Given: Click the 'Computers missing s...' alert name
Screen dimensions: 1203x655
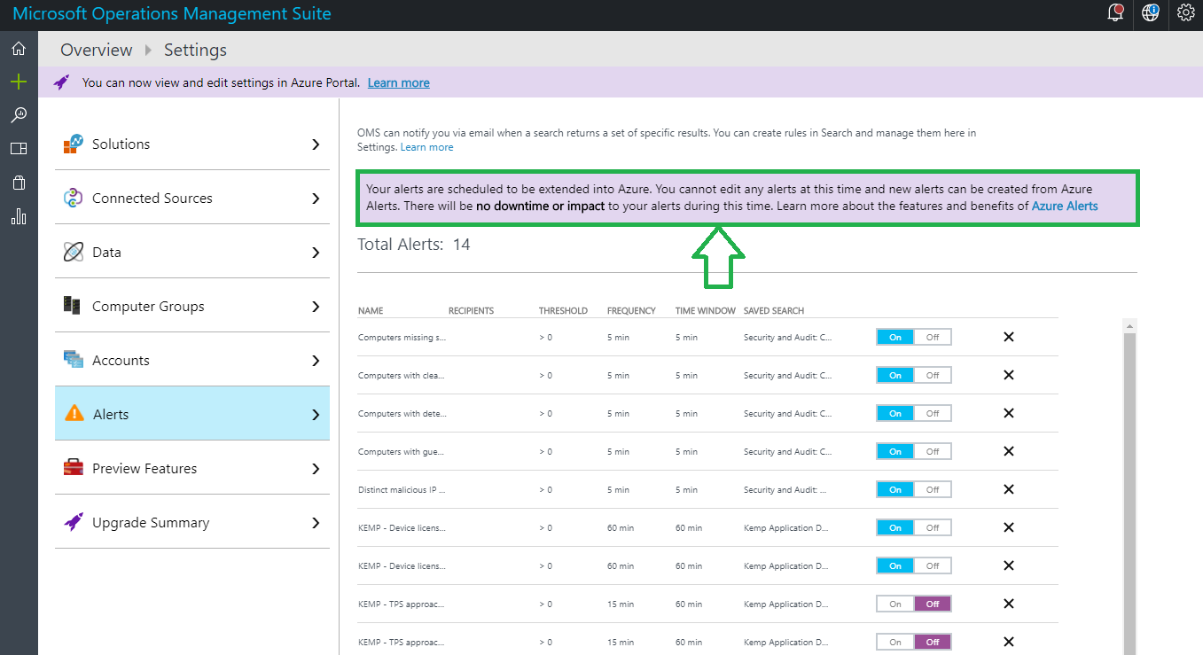Looking at the screenshot, I should pyautogui.click(x=402, y=337).
